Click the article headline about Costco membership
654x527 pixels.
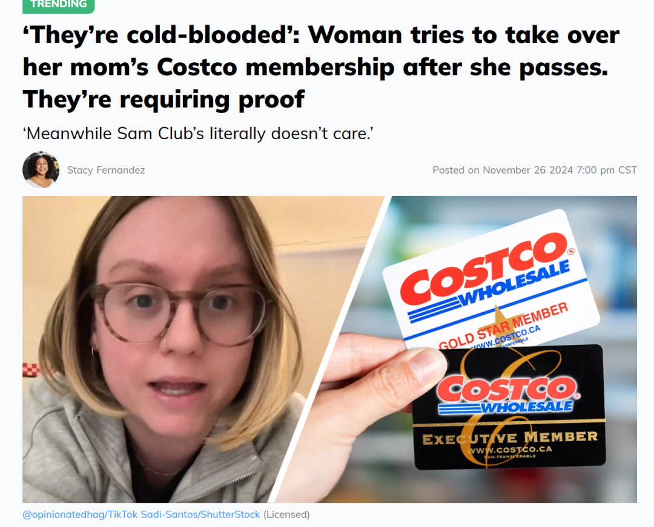point(321,67)
